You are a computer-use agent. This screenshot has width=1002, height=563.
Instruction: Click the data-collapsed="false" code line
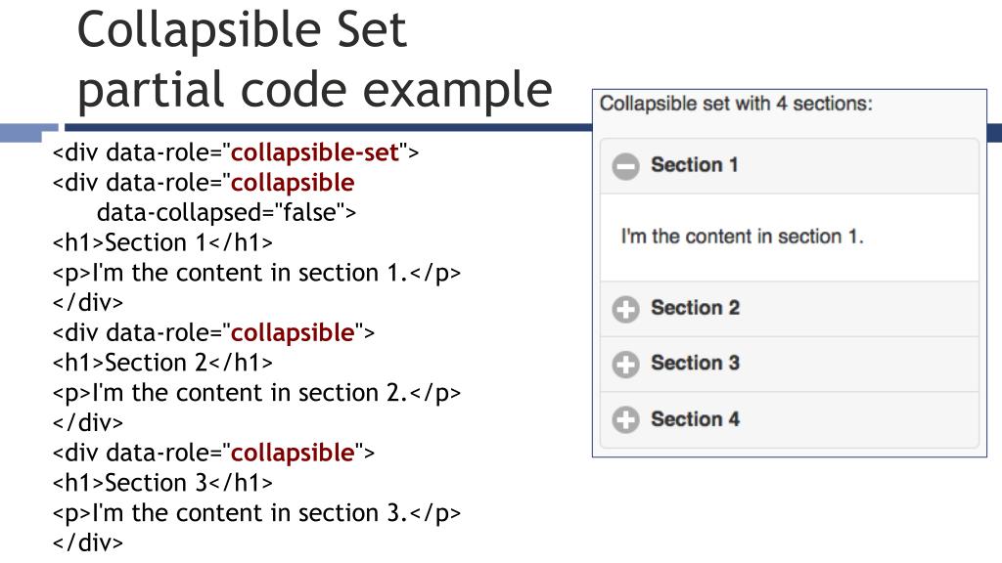coord(226,212)
